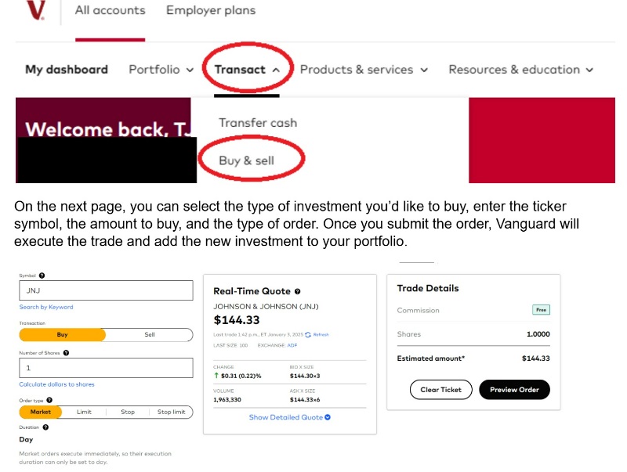Click the Duration help icon
The height and width of the screenshot is (472, 627).
tap(46, 427)
